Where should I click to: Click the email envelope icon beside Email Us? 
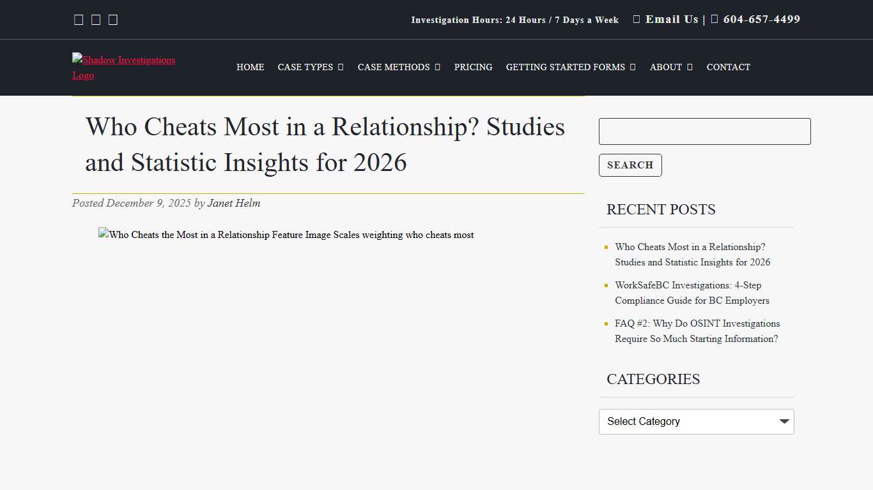pos(636,19)
